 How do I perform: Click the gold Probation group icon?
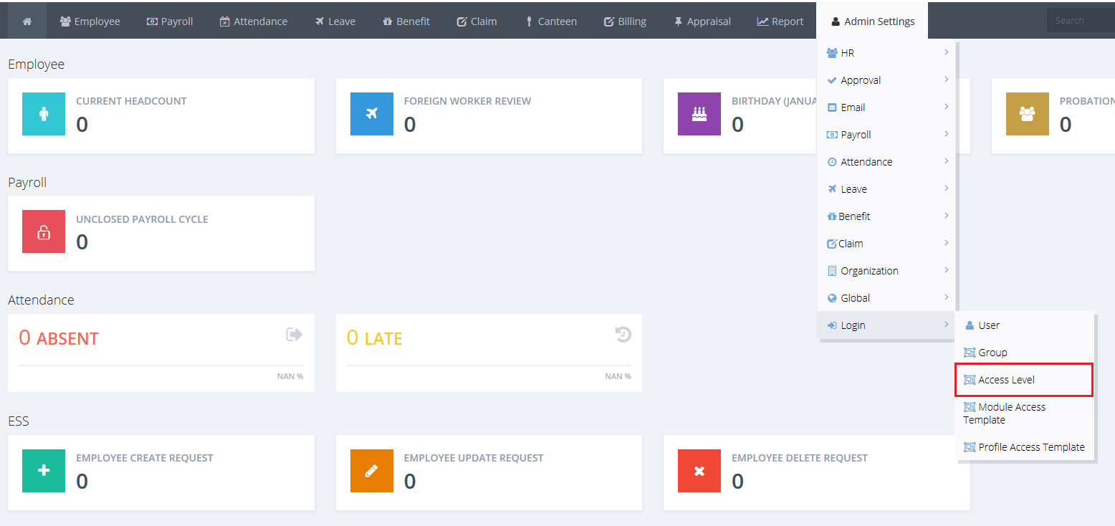(x=1027, y=114)
